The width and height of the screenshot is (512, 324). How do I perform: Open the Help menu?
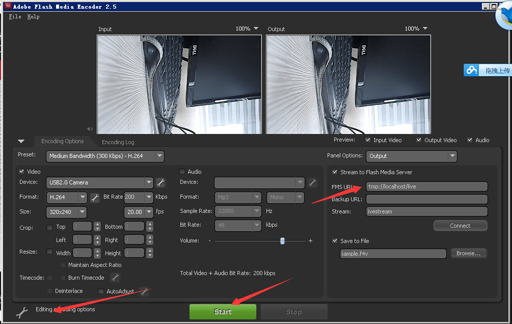(x=33, y=17)
